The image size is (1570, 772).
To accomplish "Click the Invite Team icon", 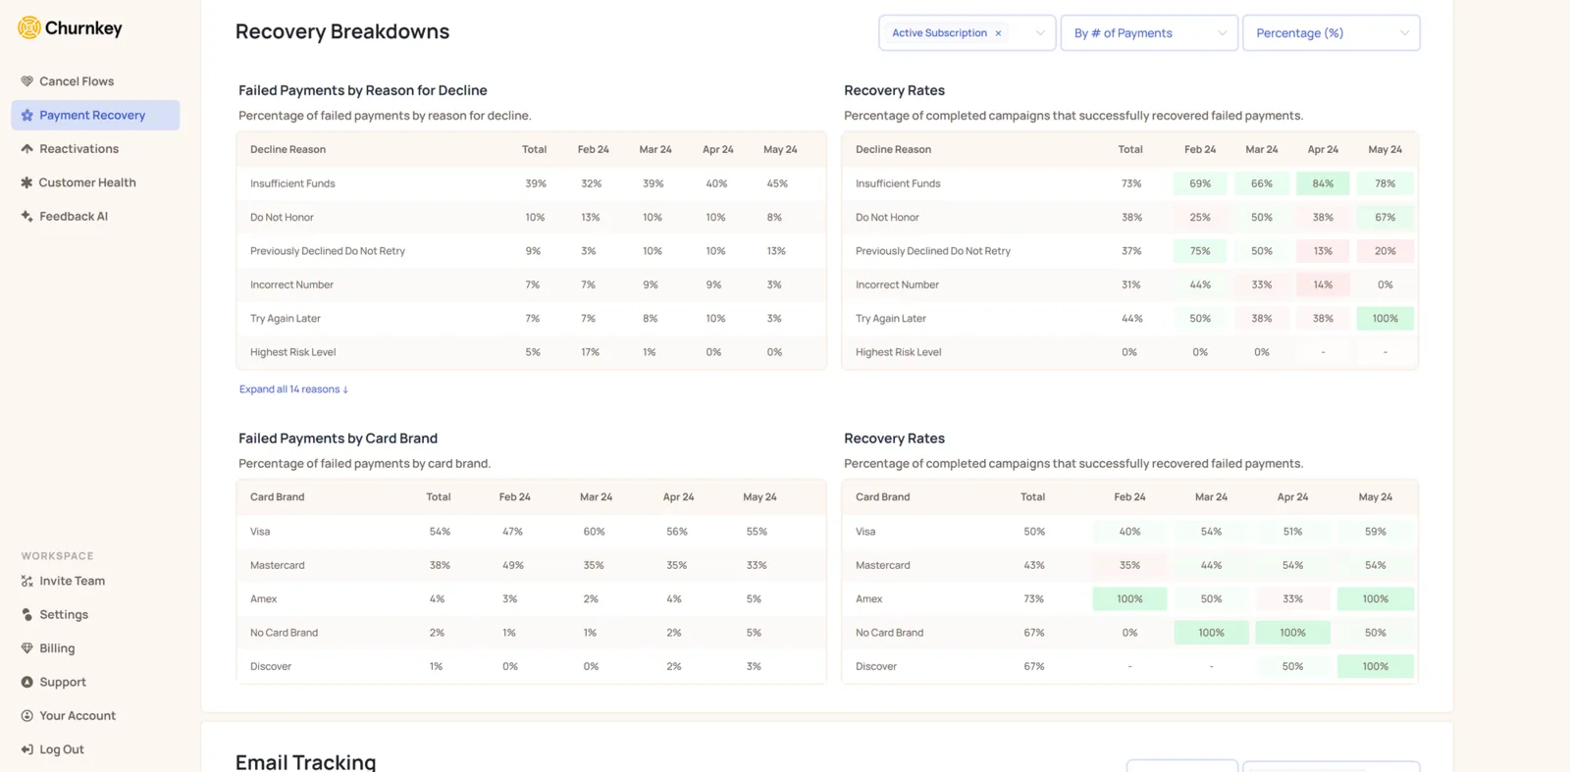I will click(26, 581).
